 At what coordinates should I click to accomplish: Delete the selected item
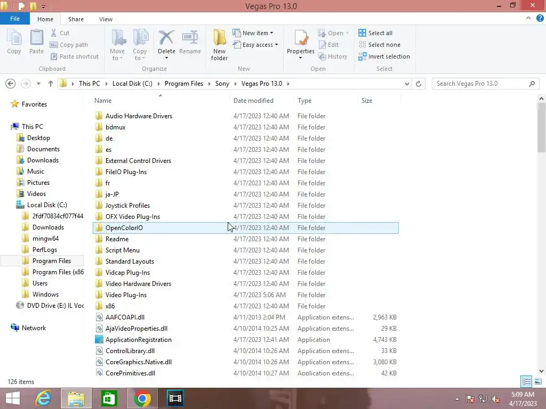coord(166,44)
